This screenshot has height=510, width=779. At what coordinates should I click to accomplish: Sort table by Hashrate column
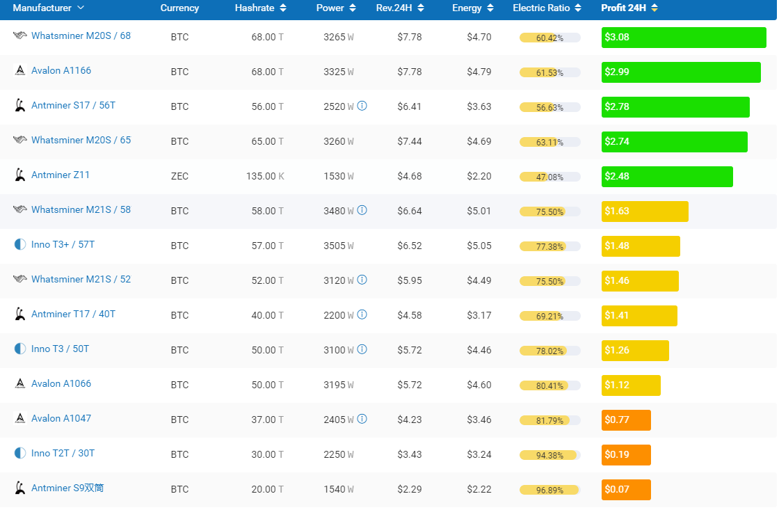point(260,8)
